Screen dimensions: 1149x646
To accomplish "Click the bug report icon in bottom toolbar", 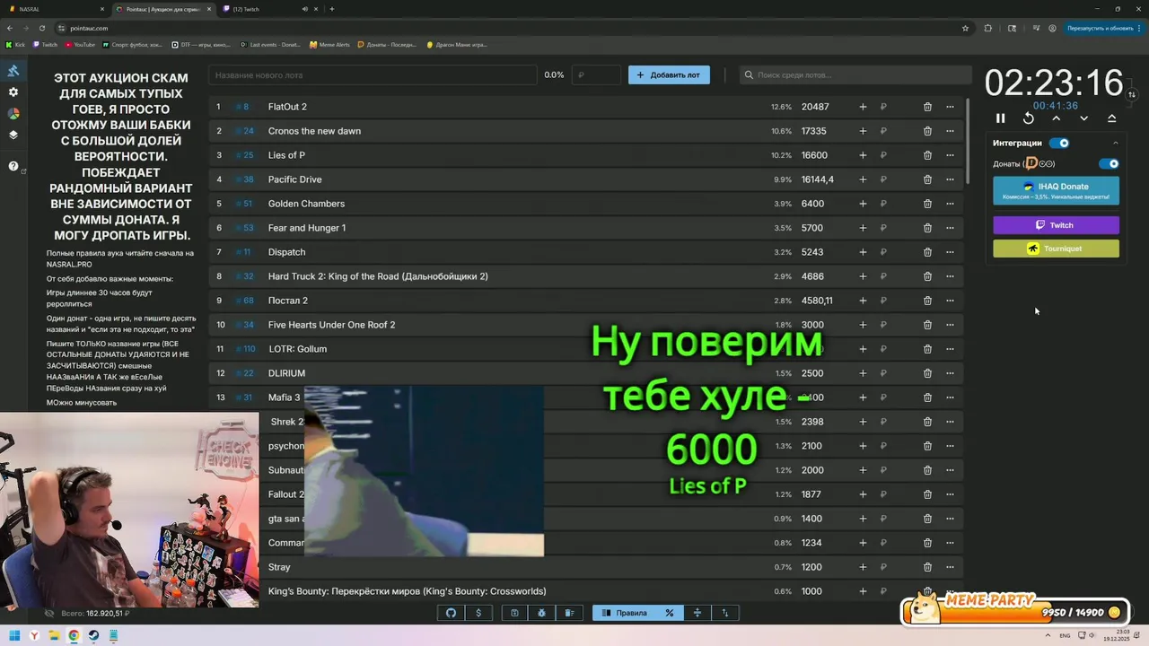I will [x=541, y=613].
